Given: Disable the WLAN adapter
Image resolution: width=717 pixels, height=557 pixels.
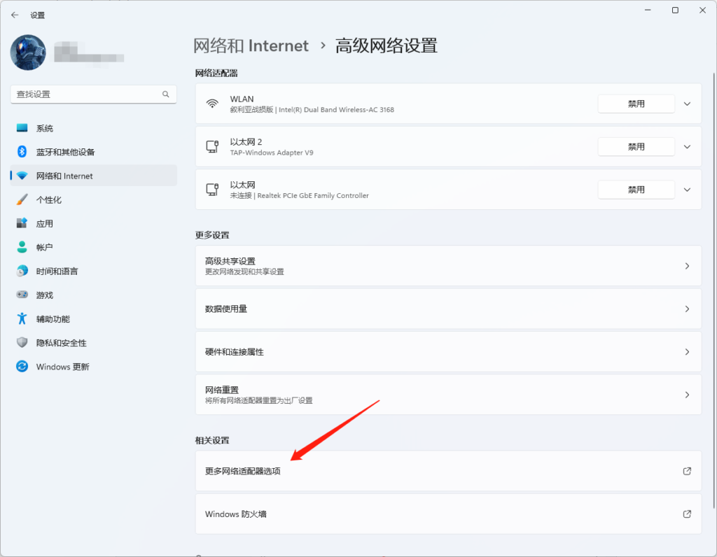Looking at the screenshot, I should pos(636,103).
